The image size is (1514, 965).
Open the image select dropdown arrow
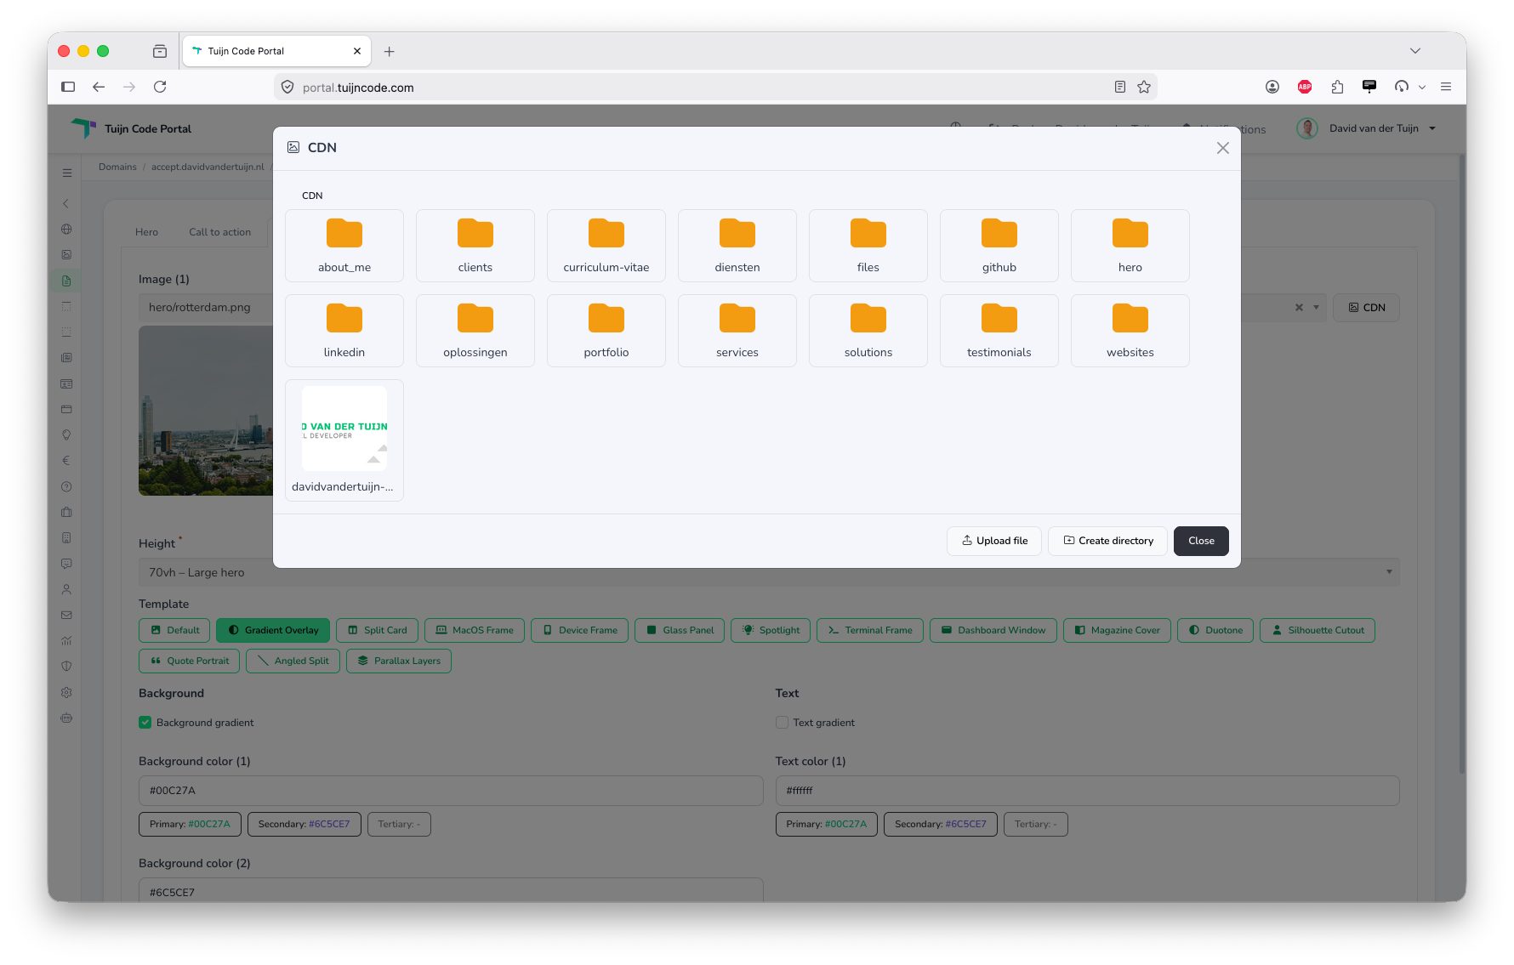click(1316, 308)
